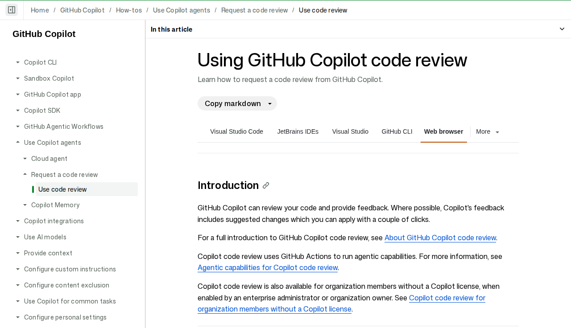Expand GitHub Agentic Workflows arrow
The height and width of the screenshot is (328, 571).
point(18,127)
